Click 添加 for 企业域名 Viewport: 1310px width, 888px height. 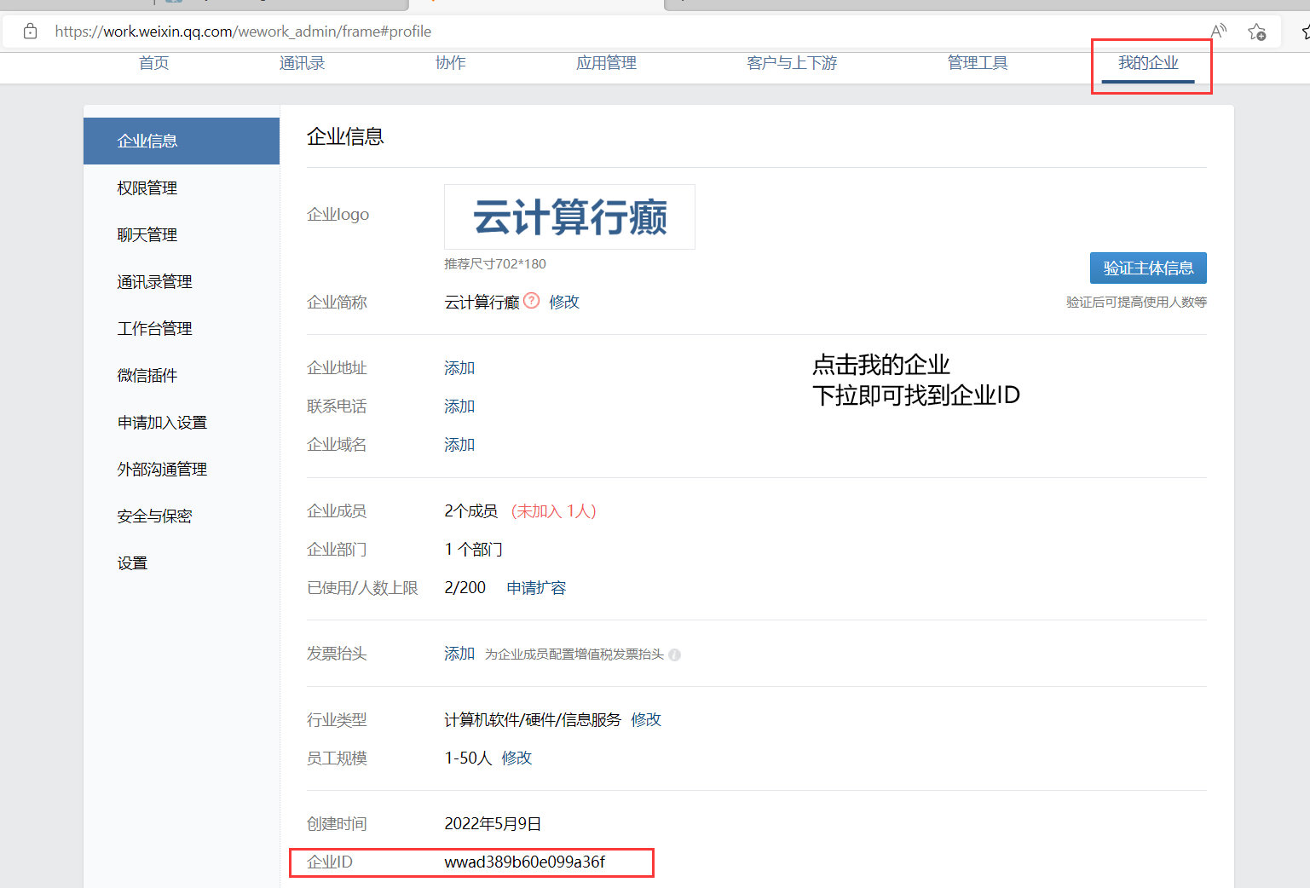coord(459,445)
